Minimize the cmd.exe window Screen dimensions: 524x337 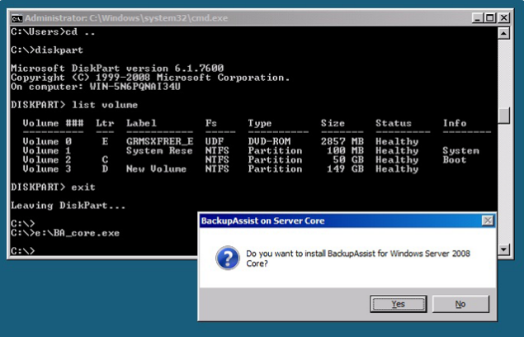[477, 17]
